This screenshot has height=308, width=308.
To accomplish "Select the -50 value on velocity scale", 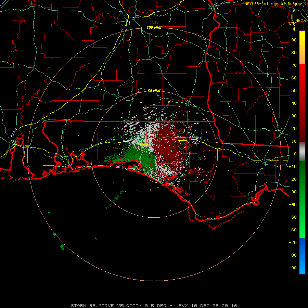I will pos(293,217).
